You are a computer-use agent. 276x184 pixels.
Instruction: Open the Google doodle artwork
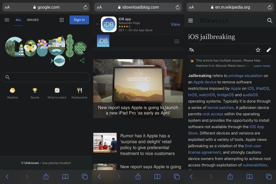click(46, 50)
